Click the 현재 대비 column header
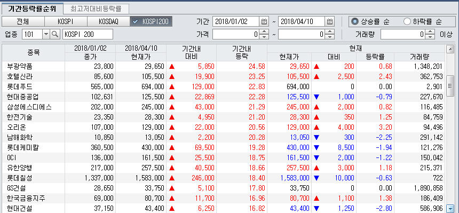 pos(334,57)
